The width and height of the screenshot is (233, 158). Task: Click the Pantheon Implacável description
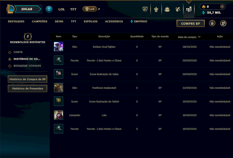click(x=104, y=88)
